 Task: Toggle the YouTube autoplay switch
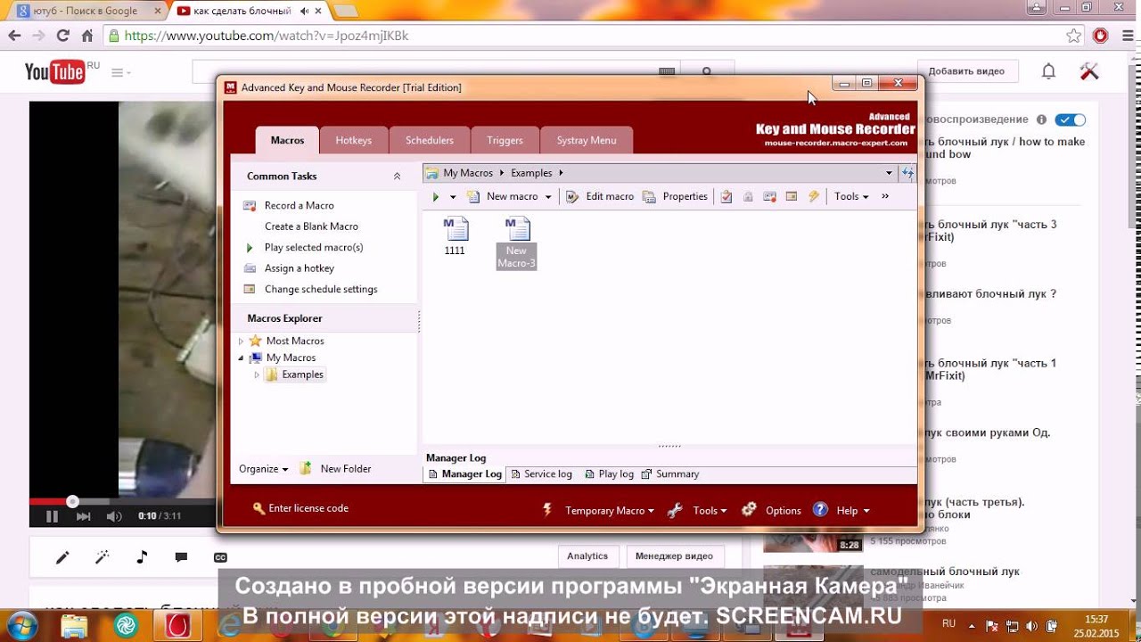pos(1070,119)
